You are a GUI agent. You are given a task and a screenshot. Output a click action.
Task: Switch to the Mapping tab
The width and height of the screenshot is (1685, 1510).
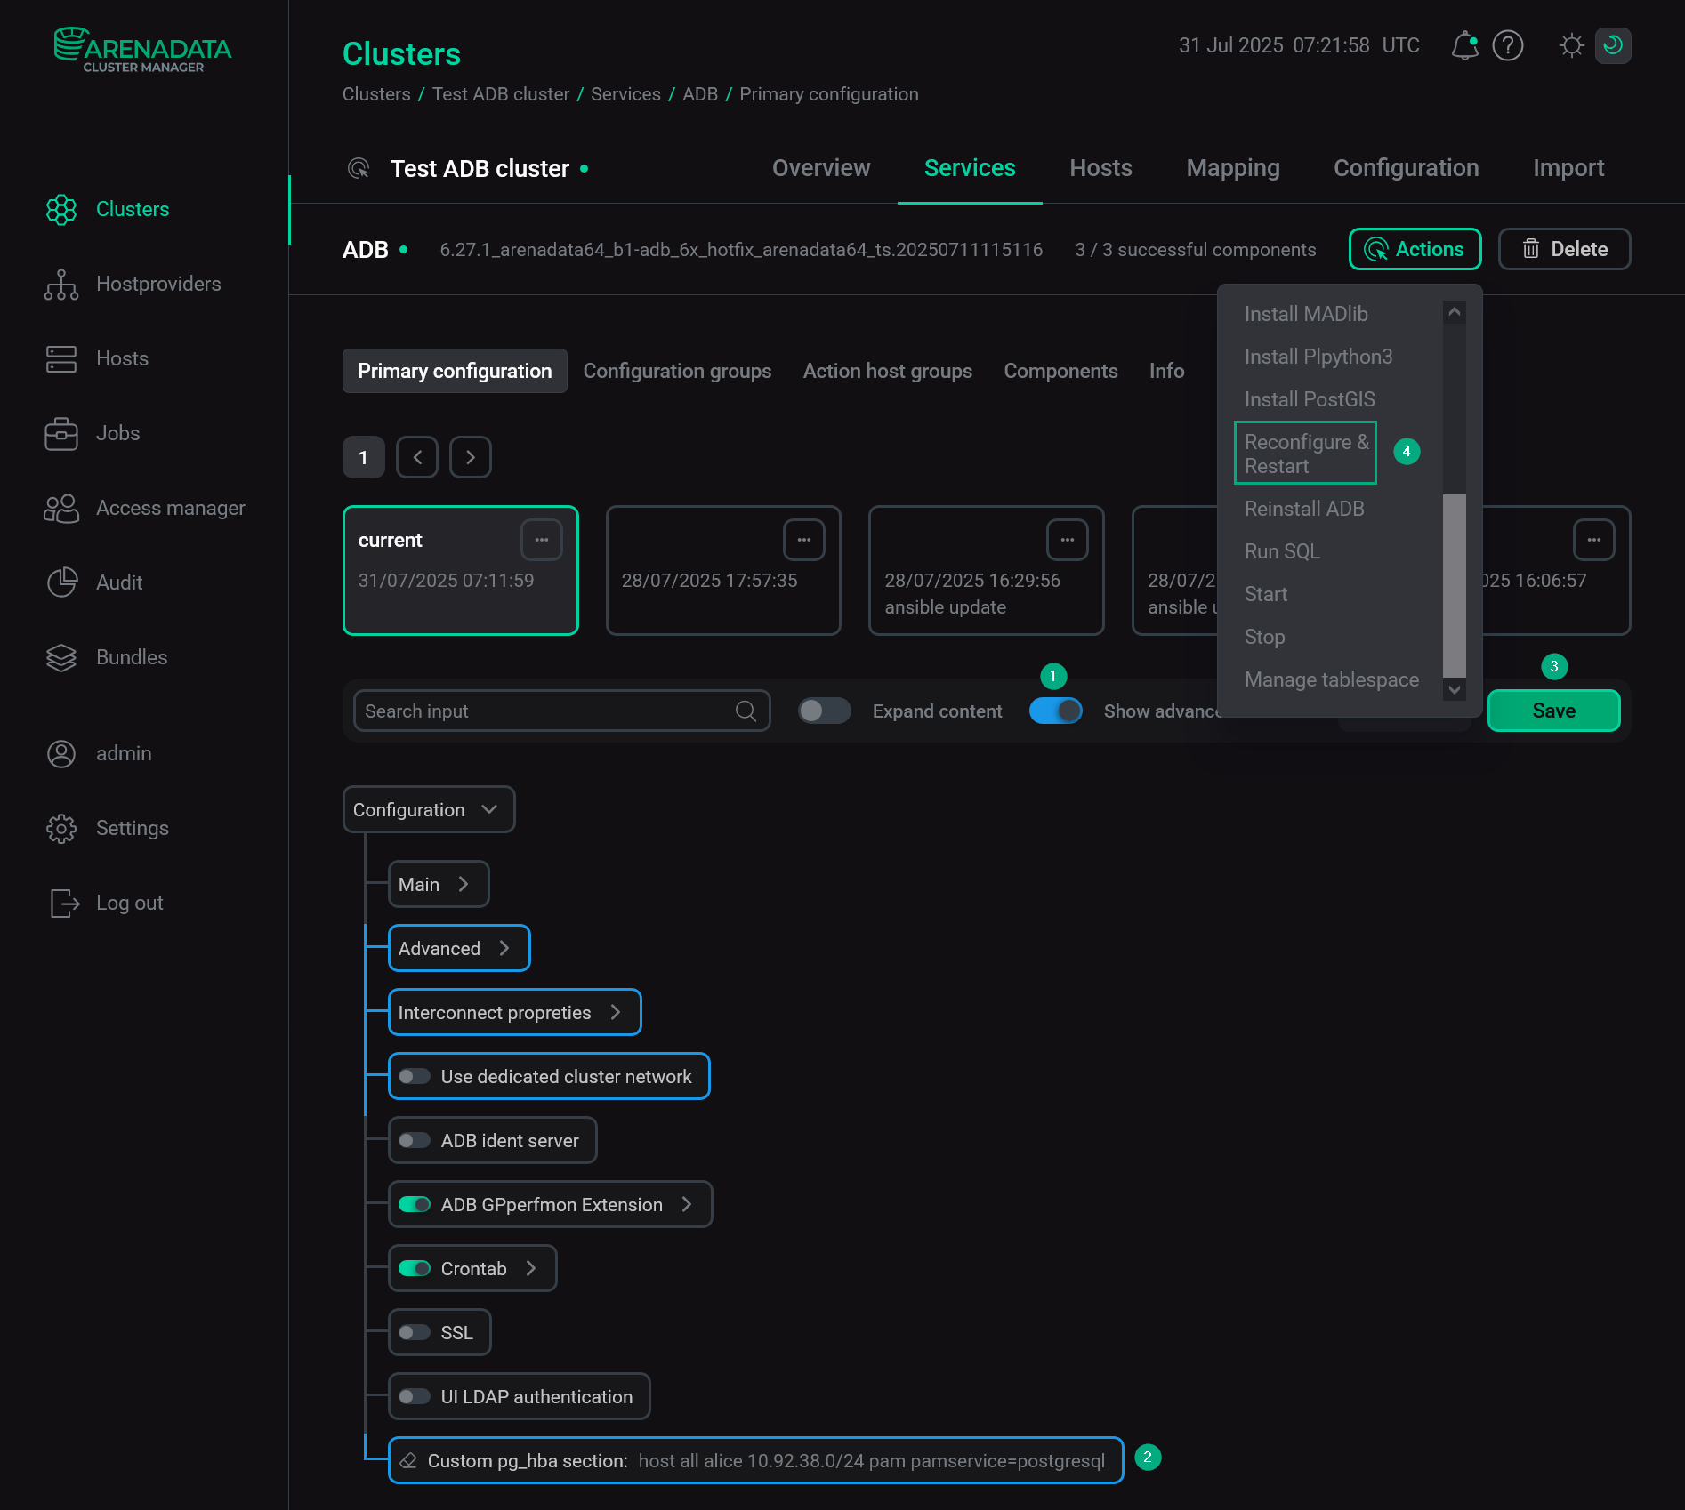pos(1233,168)
